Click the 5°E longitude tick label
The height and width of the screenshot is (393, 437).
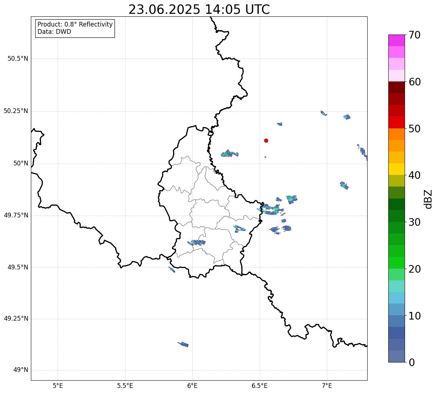coord(58,386)
